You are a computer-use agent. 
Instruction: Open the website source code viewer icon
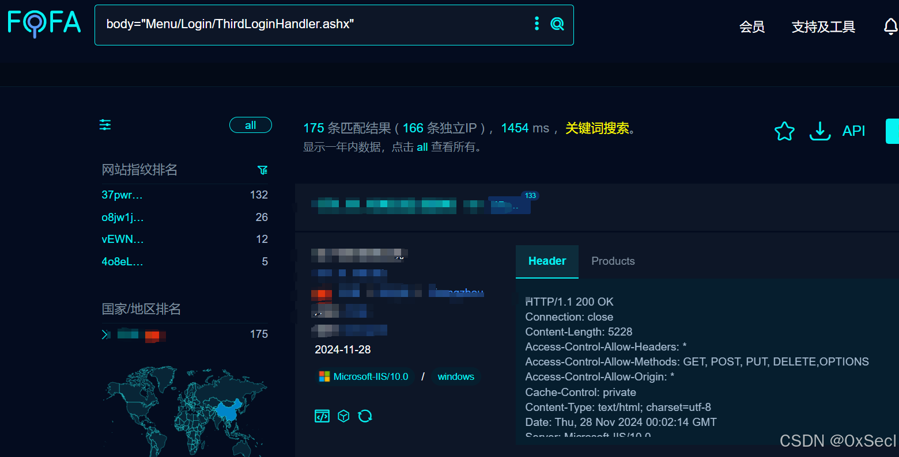point(322,416)
